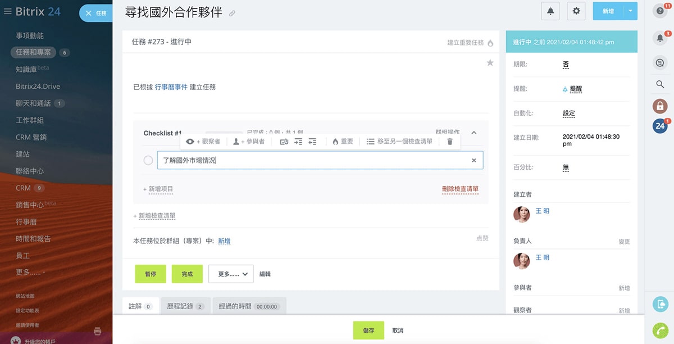
Task: Open task settings gear button
Action: (576, 11)
